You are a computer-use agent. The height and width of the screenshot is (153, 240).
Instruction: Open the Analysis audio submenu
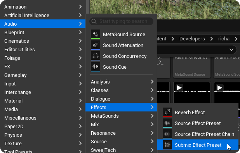(121, 82)
